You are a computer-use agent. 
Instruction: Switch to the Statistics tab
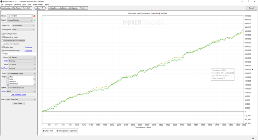pyautogui.click(x=63, y=8)
